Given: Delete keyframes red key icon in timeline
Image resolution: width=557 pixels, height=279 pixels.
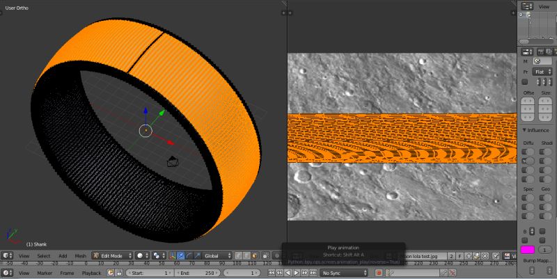Looking at the screenshot, I should pyautogui.click(x=452, y=273).
